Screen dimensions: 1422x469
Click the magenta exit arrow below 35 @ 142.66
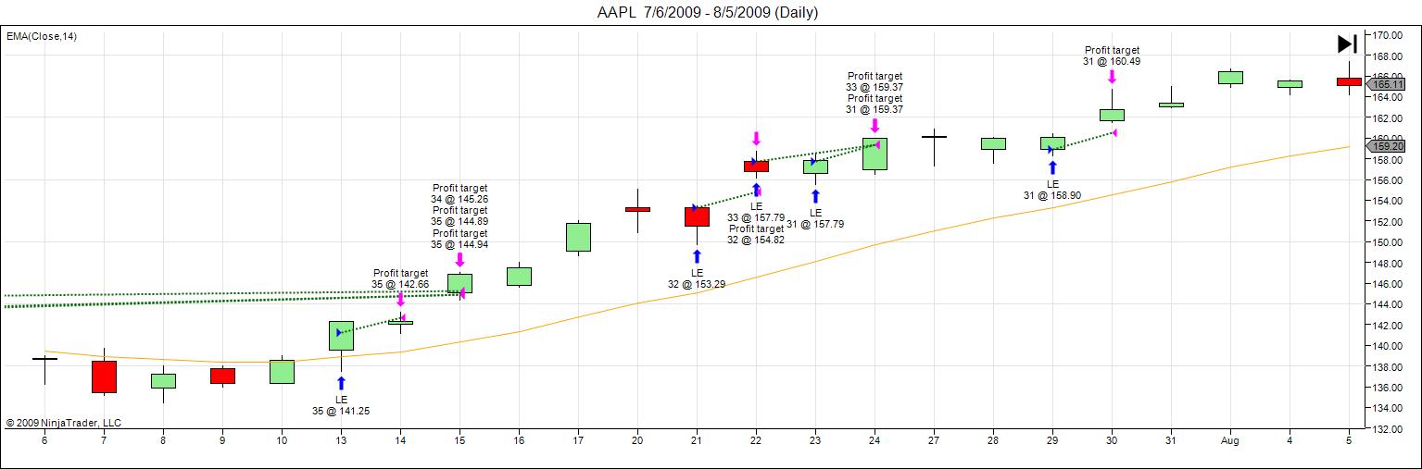pos(400,299)
